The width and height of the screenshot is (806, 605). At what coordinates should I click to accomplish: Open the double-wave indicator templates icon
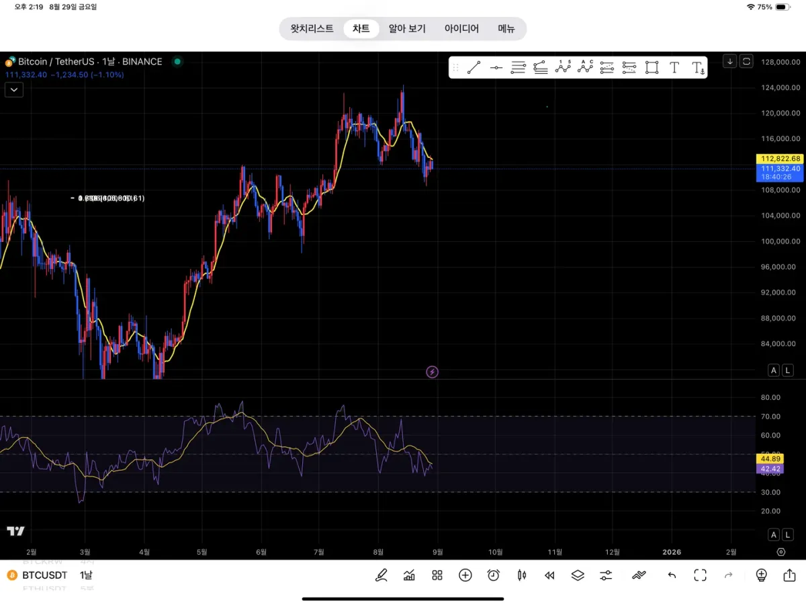tap(639, 575)
